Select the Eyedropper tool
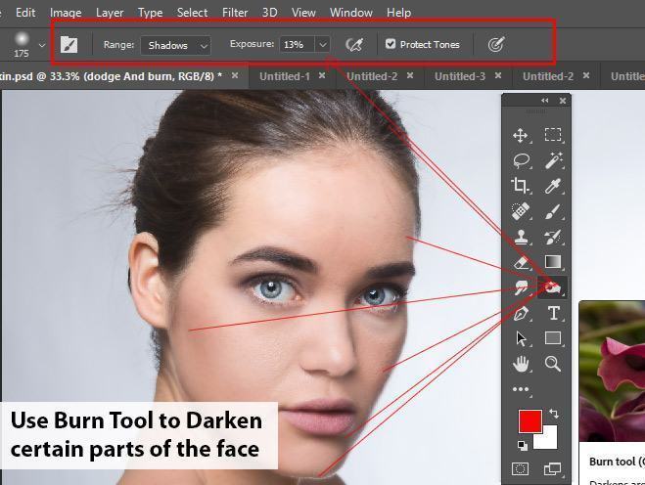This screenshot has width=645, height=485. (x=553, y=186)
